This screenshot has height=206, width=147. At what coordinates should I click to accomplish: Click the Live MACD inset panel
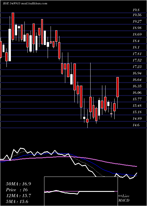(x=81, y=191)
